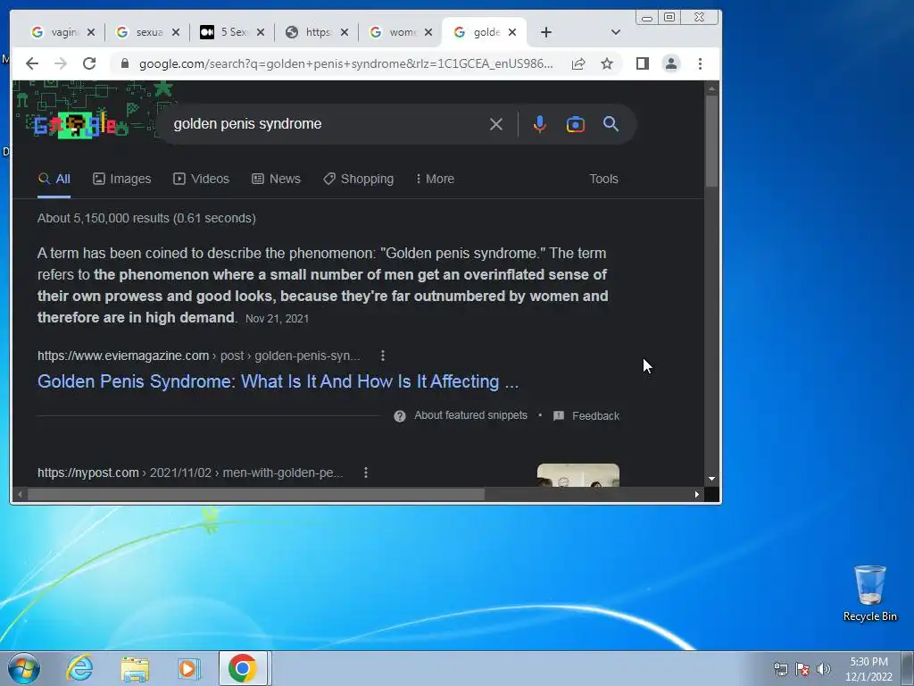
Task: Open a new browser tab
Action: [546, 32]
